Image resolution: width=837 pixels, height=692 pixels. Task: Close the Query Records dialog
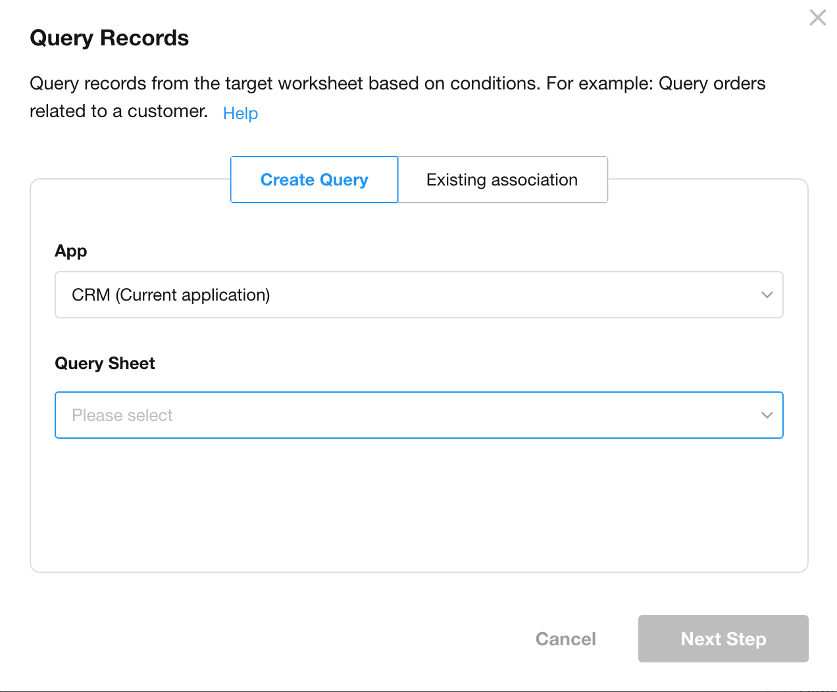point(817,18)
